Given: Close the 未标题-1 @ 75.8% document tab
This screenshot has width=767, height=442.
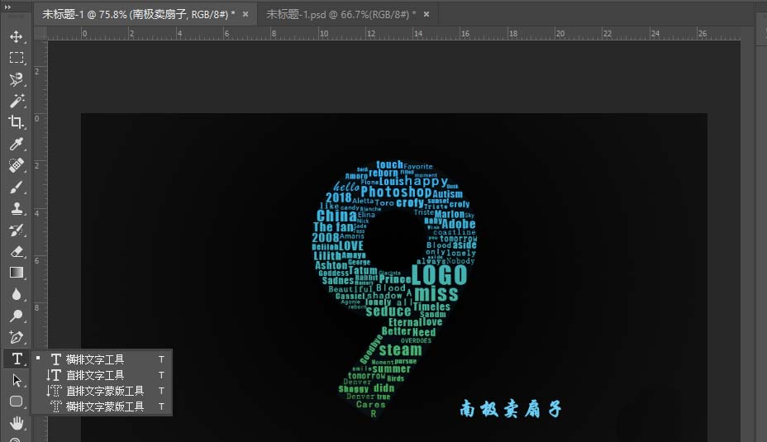Looking at the screenshot, I should (x=245, y=14).
